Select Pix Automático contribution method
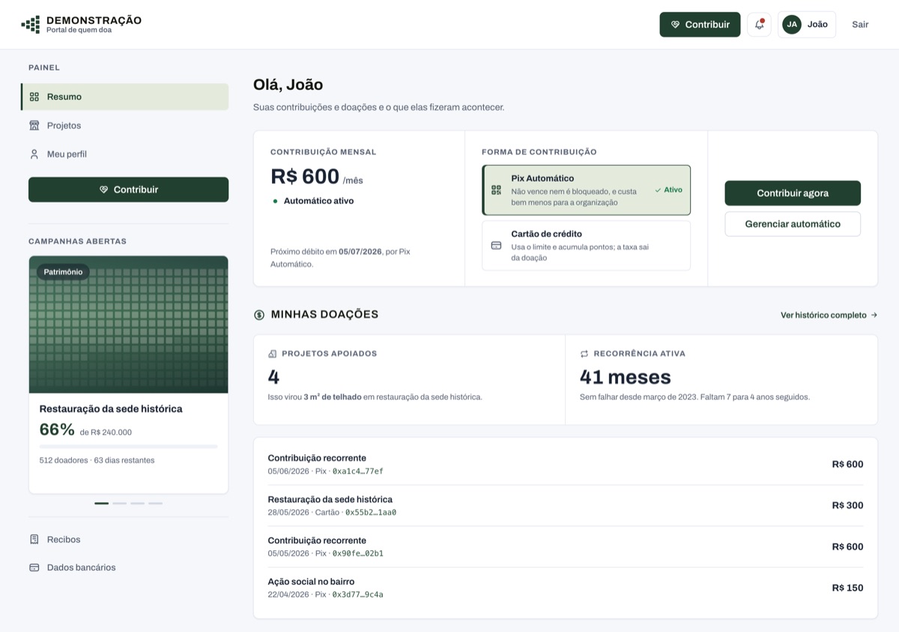Screen dimensions: 899x632 tap(586, 190)
